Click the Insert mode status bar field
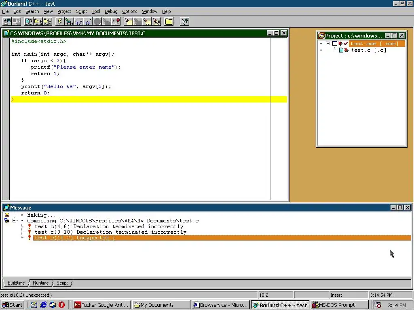The height and width of the screenshot is (310, 414). tap(349, 295)
